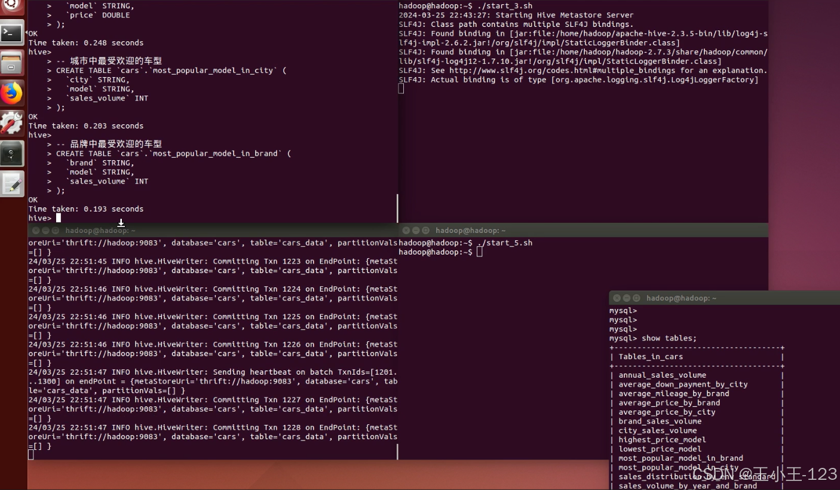
Task: Click the start_5.sh terminal title bar
Action: [x=583, y=230]
